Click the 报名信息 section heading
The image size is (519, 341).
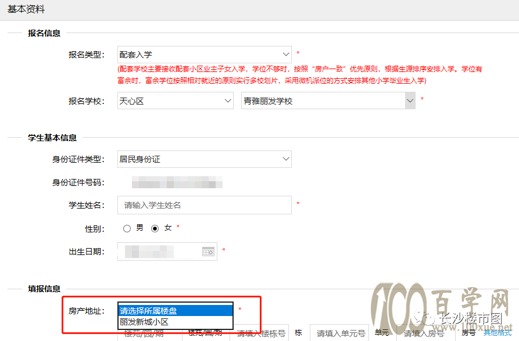point(44,33)
